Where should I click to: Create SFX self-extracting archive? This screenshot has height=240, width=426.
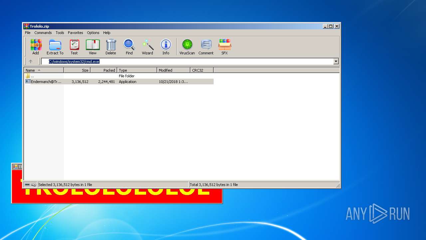pyautogui.click(x=225, y=47)
